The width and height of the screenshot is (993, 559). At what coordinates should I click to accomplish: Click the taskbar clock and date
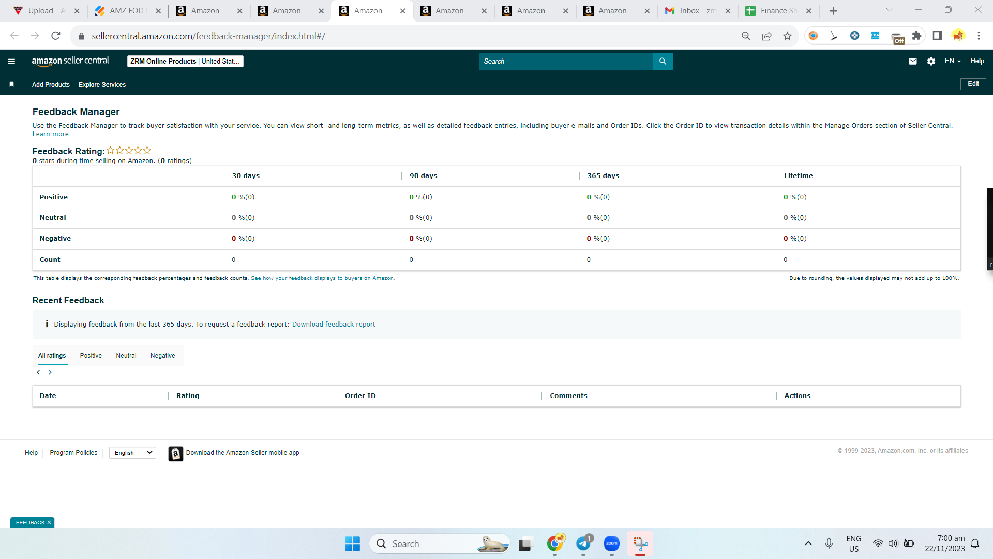pos(945,543)
